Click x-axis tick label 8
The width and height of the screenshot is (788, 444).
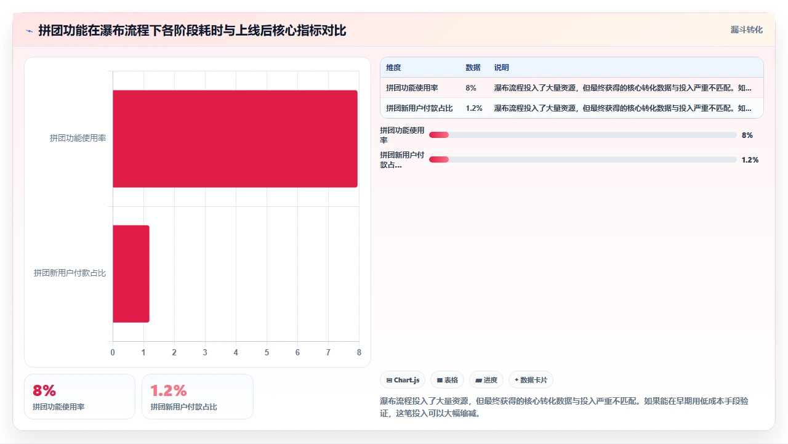tap(359, 353)
